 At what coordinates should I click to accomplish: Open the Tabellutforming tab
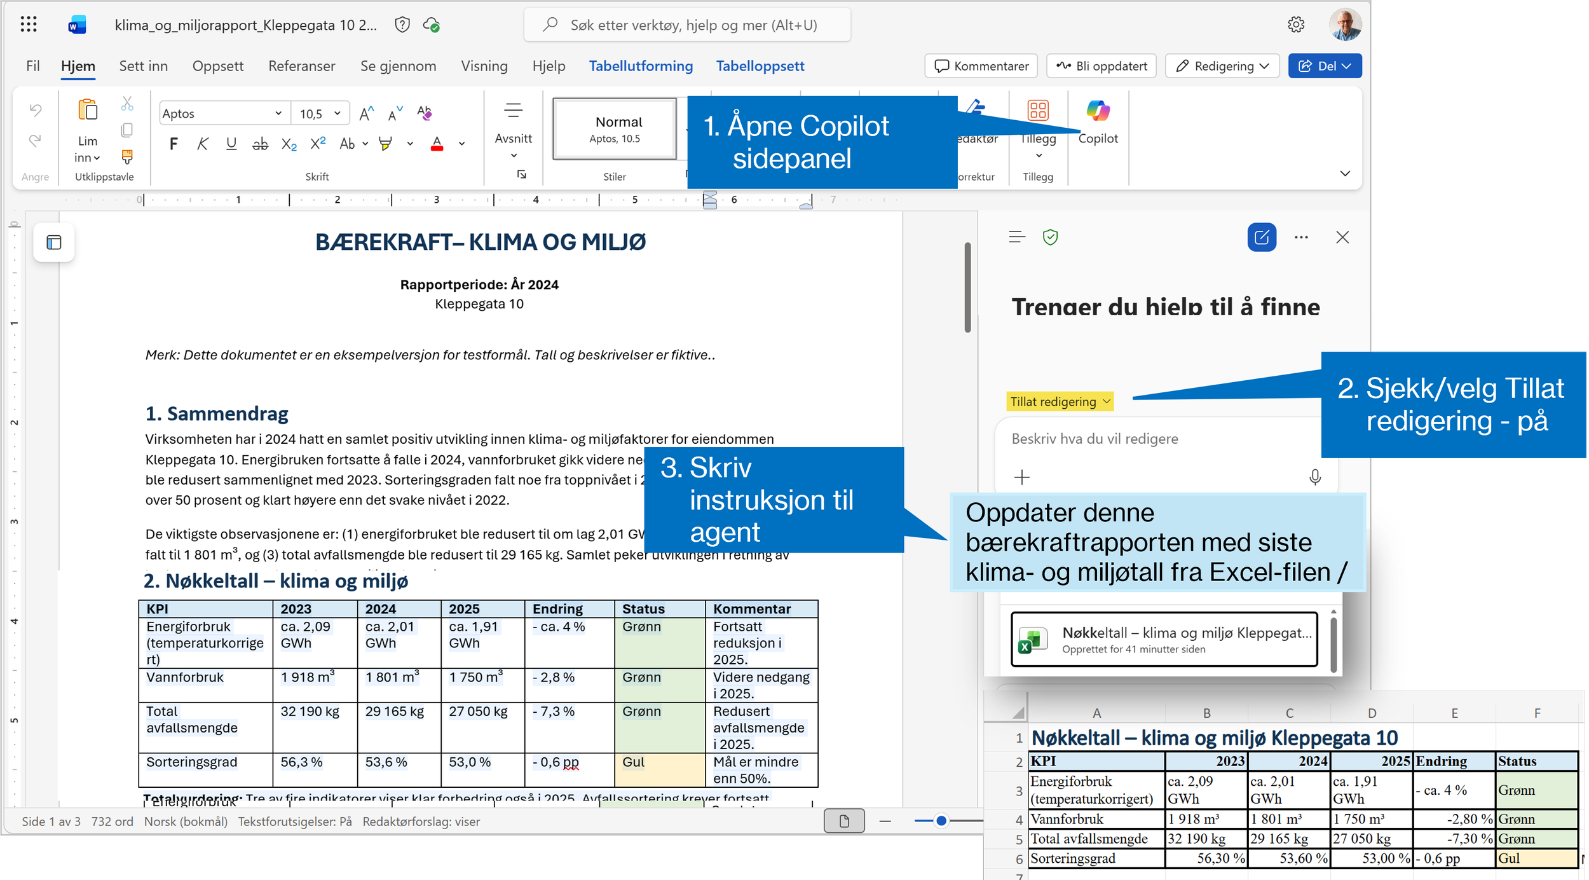[640, 66]
